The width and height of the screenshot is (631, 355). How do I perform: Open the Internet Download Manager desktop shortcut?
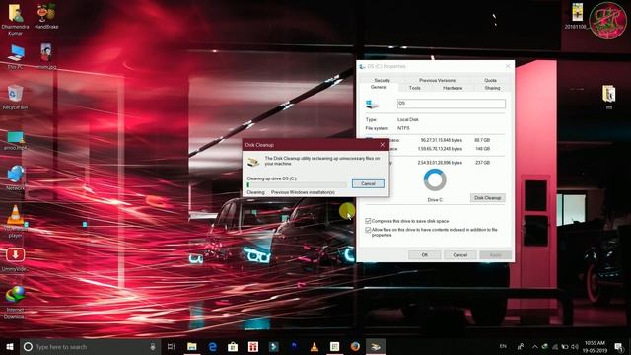click(x=15, y=302)
